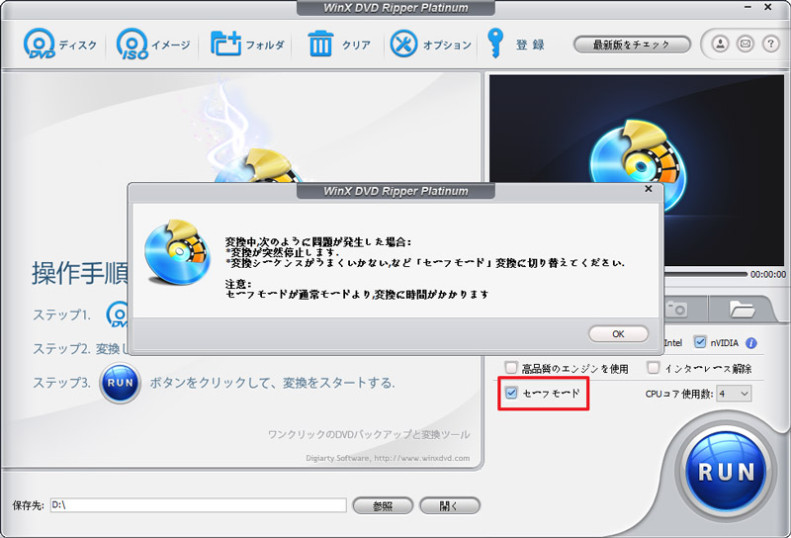791x538 pixels.
Task: Click the key Register icon
Action: (515, 45)
